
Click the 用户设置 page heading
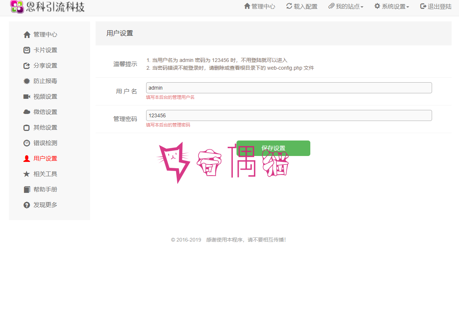click(120, 33)
